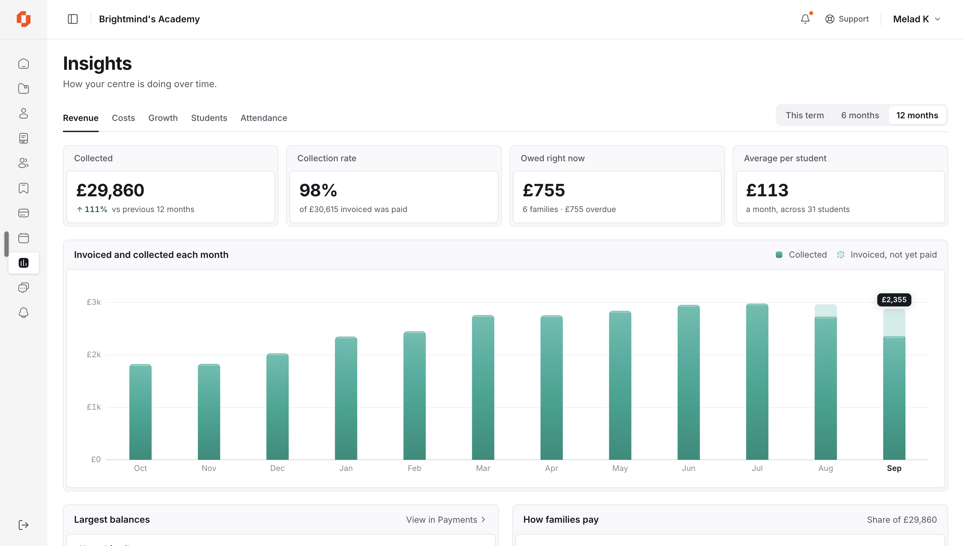Open the payment card icon in sidebar

[x=24, y=213]
